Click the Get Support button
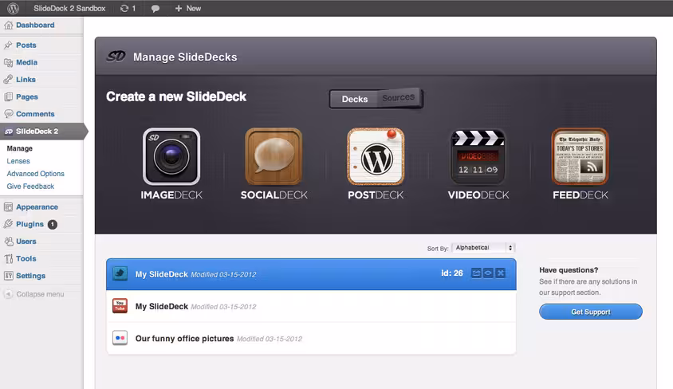The image size is (673, 389). [x=591, y=312]
